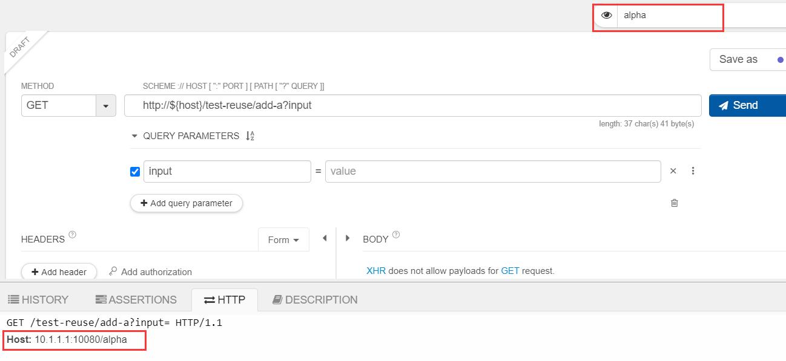
Task: Switch to the HISTORY tab
Action: tap(38, 300)
